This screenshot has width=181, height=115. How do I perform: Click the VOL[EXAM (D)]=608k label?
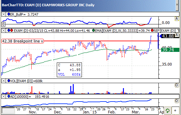(26, 81)
